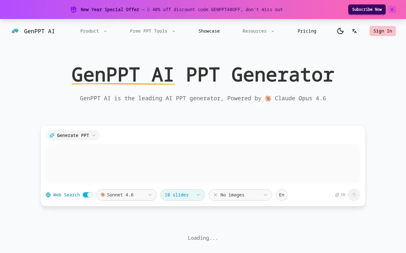Click the credits sparkle icon showing 50
Image resolution: width=406 pixels, height=253 pixels.
pyautogui.click(x=337, y=195)
